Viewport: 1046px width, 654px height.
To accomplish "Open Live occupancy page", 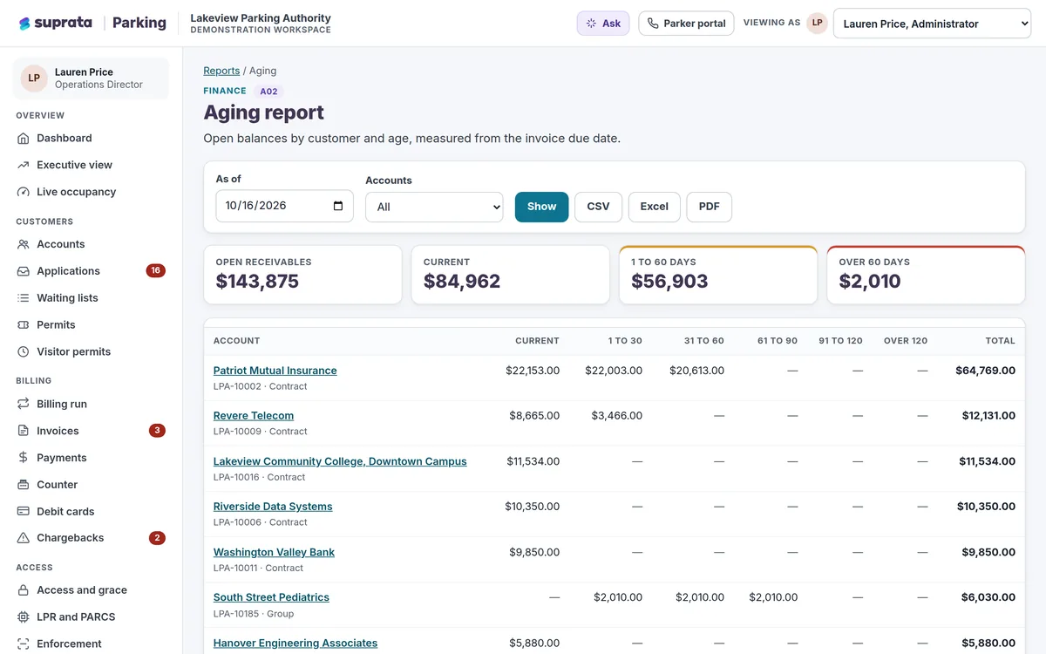I will pyautogui.click(x=91, y=192).
